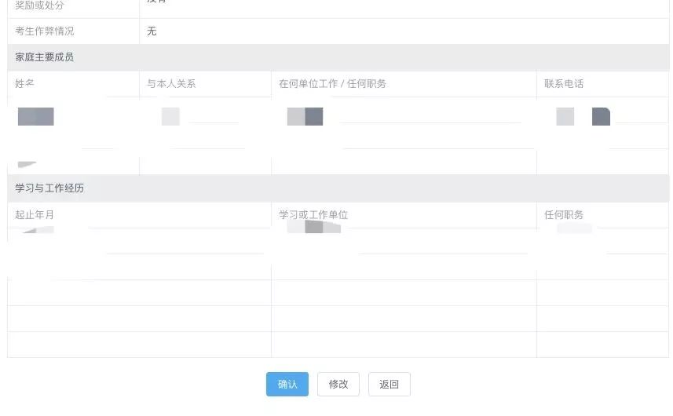Click the blurred relationship cell under 与本人关系
Image resolution: width=673 pixels, height=416 pixels.
pyautogui.click(x=170, y=117)
